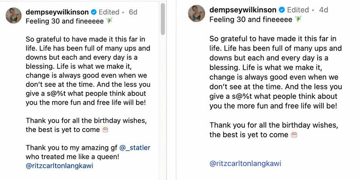
Task: Open the profile picture on the 4d post
Action: click(197, 14)
